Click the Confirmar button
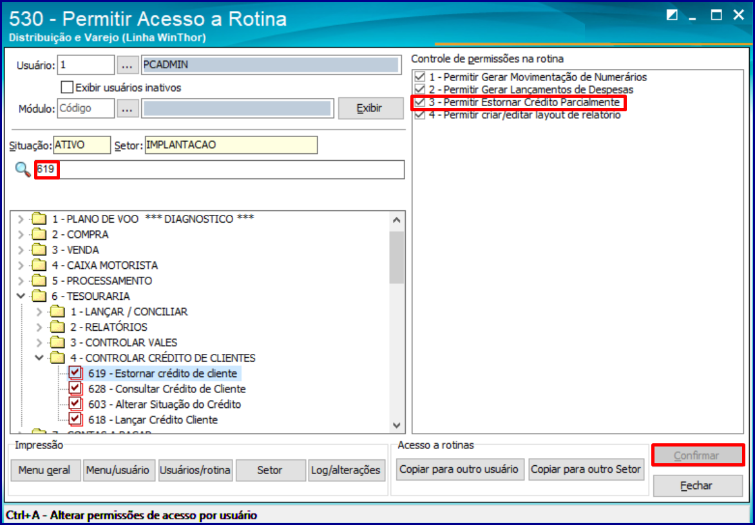755x525 pixels. pyautogui.click(x=697, y=456)
